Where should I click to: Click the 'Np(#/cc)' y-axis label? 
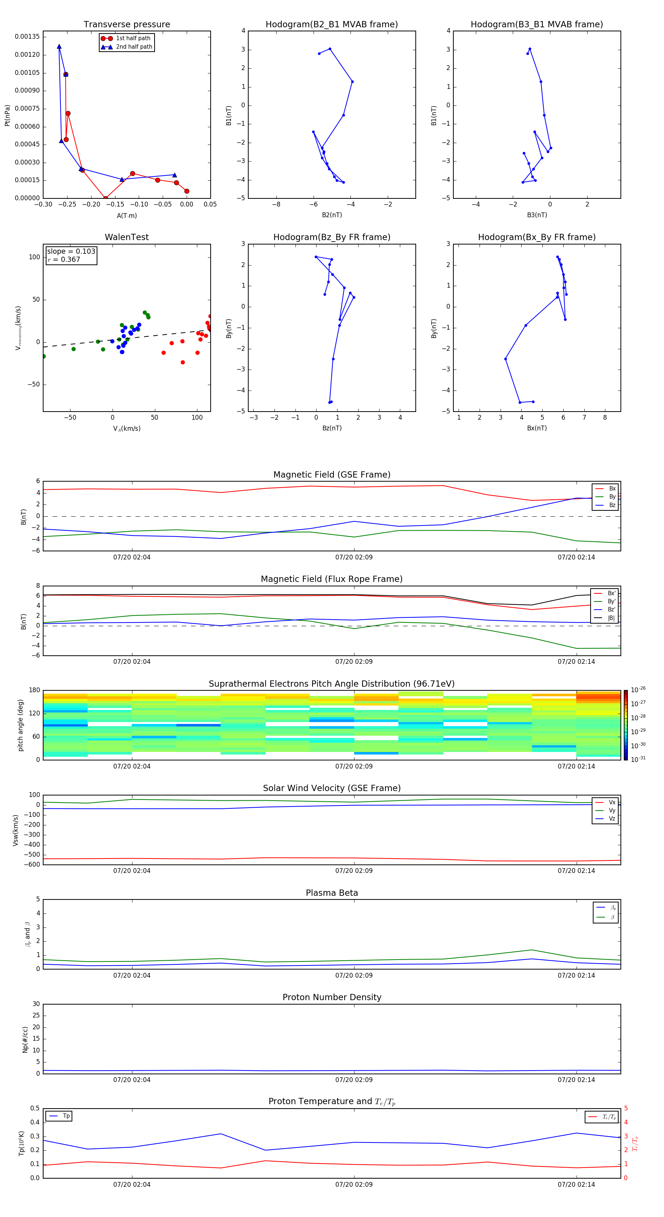[x=25, y=1039]
